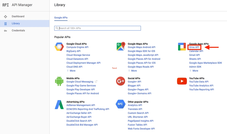Open Ad Exchange Seller API link
Image resolution: width=227 pixels, height=134 pixels.
click(x=79, y=113)
